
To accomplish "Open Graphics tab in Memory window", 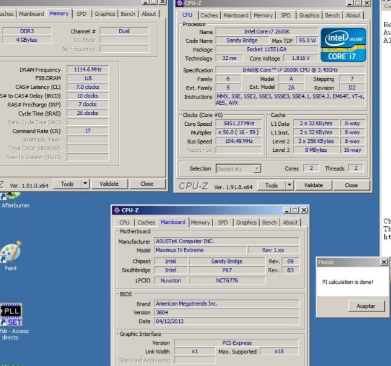I will click(105, 14).
